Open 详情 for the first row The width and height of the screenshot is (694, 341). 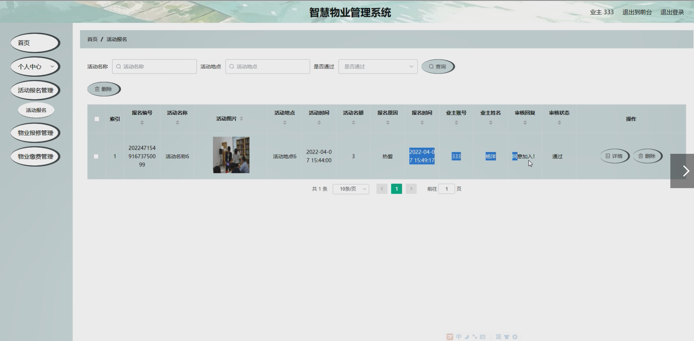614,156
